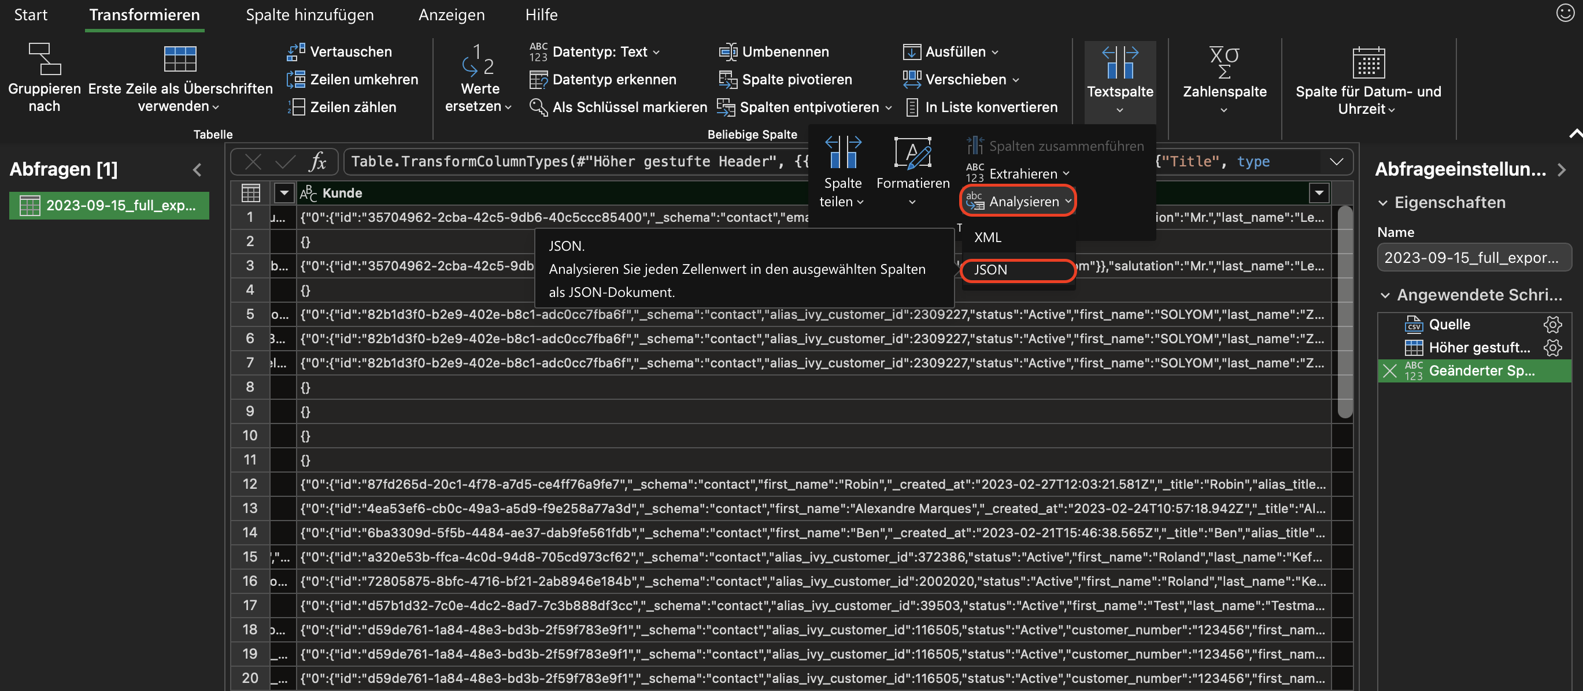
Task: Select JSON from the Analysieren menu
Action: 1018,270
